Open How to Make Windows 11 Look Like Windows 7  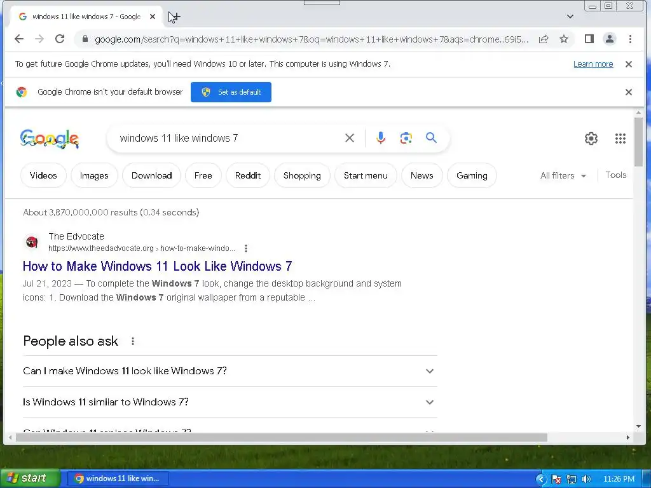click(x=158, y=266)
